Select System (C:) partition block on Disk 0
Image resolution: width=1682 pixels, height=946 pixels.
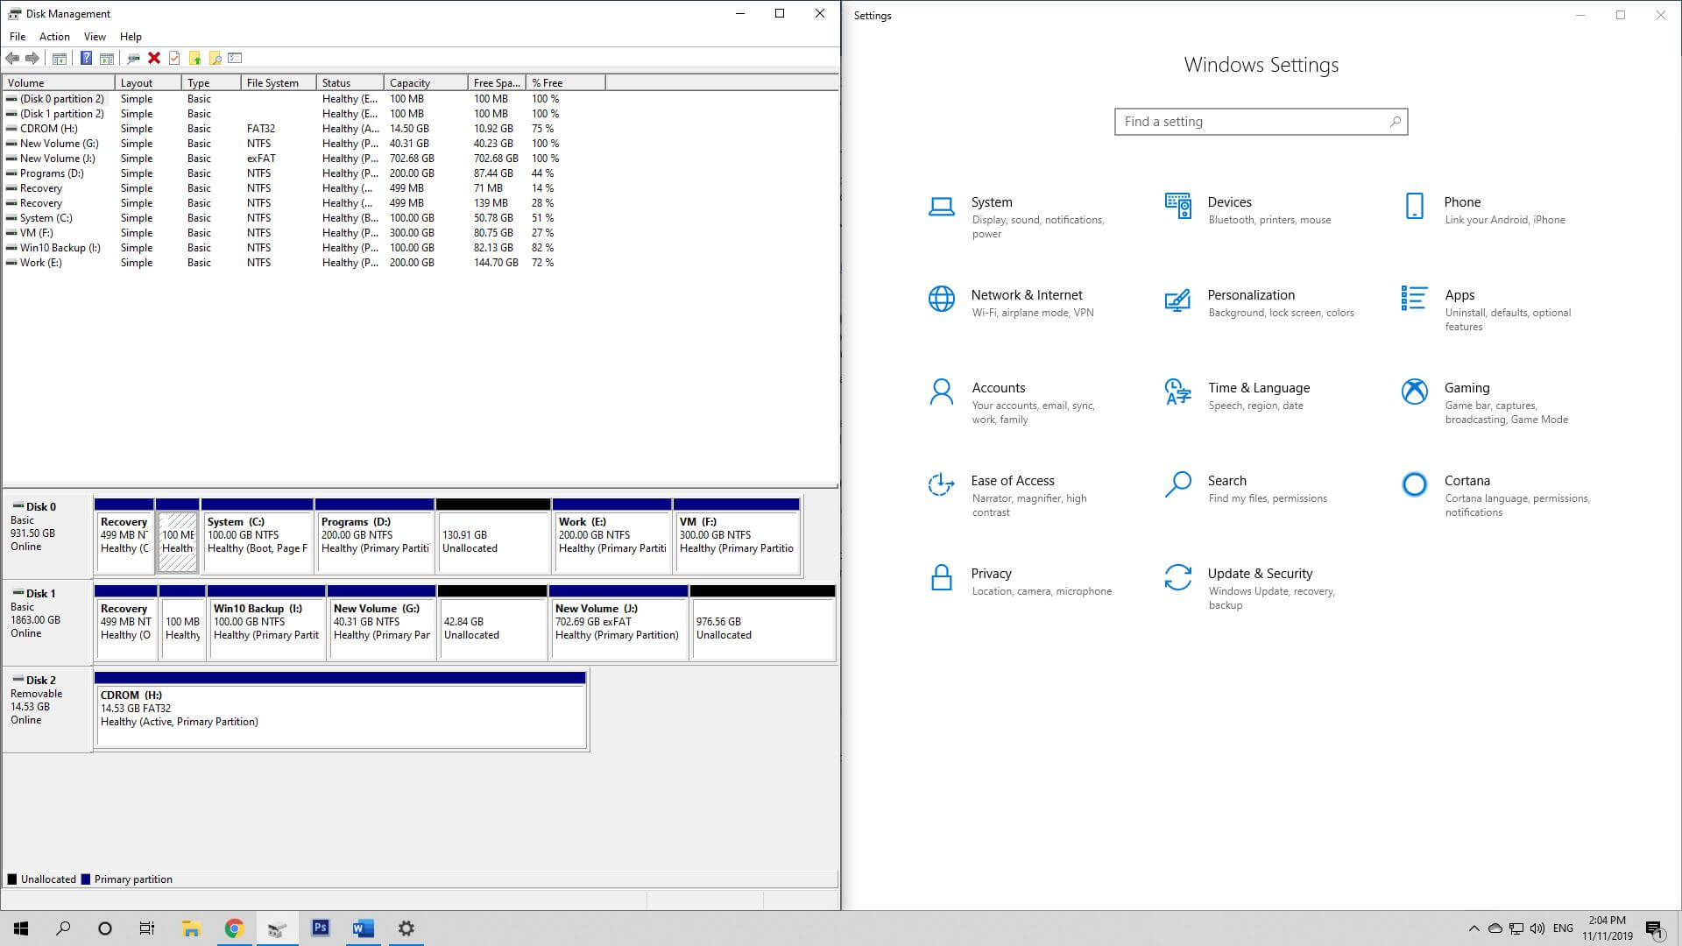[257, 536]
